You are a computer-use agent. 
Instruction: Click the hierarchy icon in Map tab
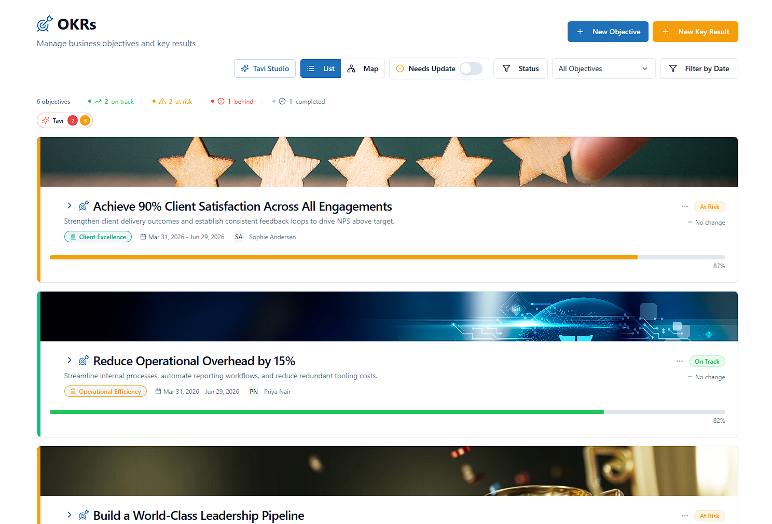(x=351, y=68)
